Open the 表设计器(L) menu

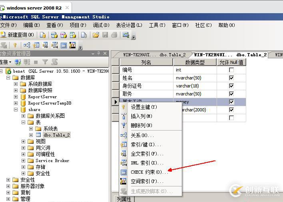[129, 25]
